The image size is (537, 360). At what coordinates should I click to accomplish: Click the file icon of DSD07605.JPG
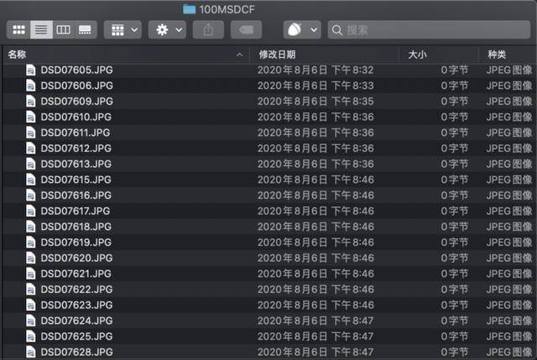[x=30, y=70]
